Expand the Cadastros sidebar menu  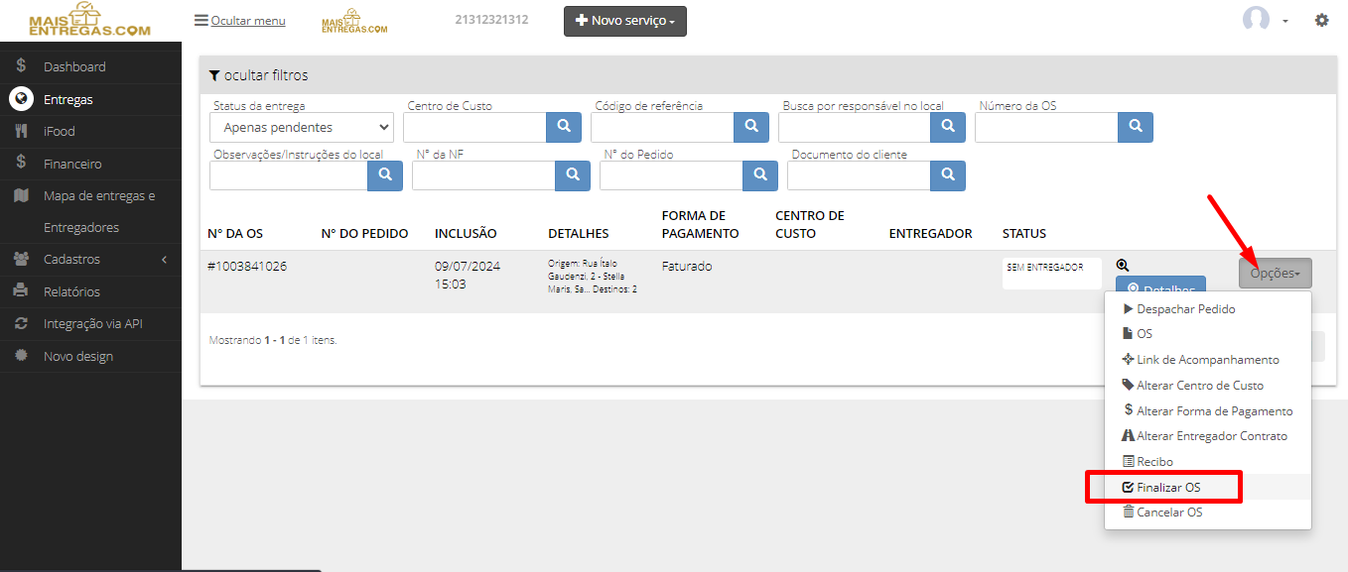(90, 259)
